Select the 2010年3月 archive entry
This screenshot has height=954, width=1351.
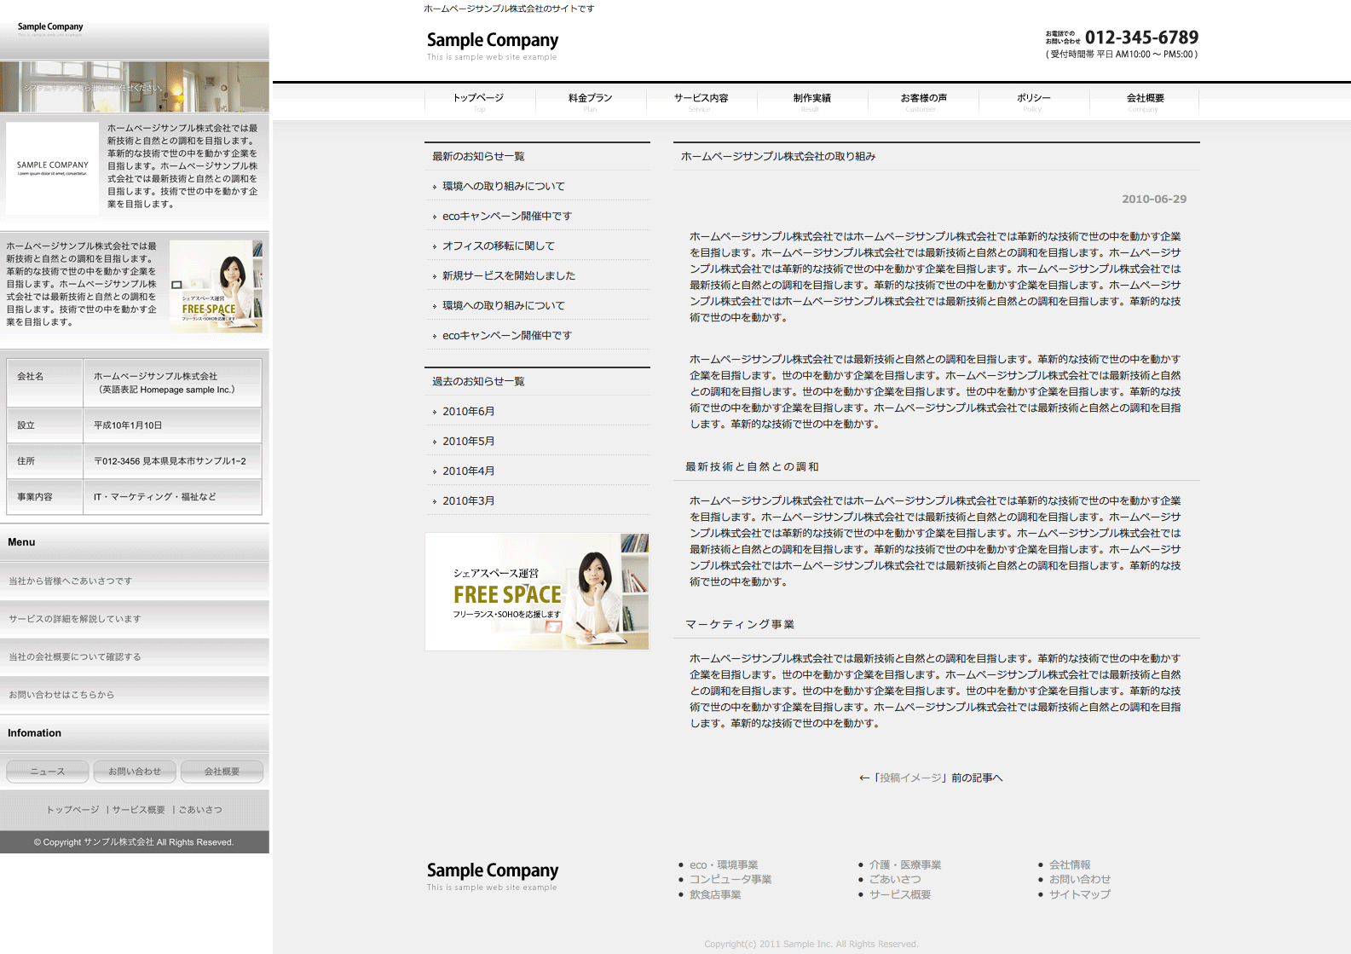tap(468, 500)
